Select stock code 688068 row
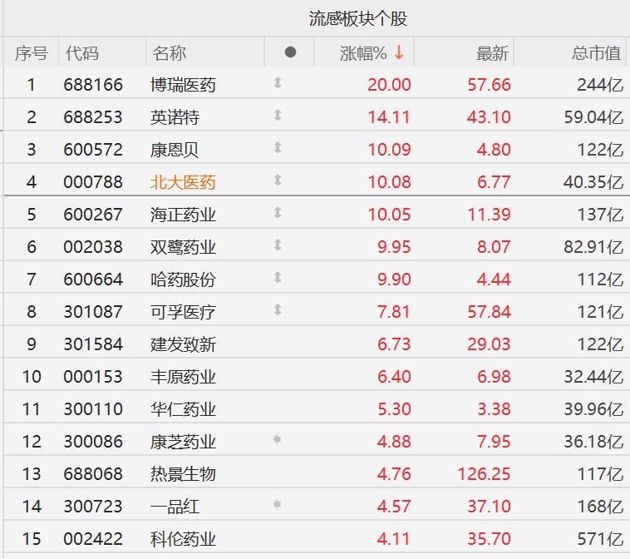The height and width of the screenshot is (559, 630). (x=315, y=474)
